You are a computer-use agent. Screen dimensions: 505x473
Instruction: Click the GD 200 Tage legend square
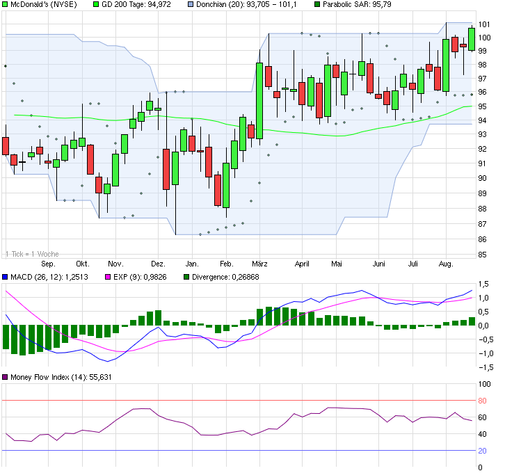pos(96,5)
